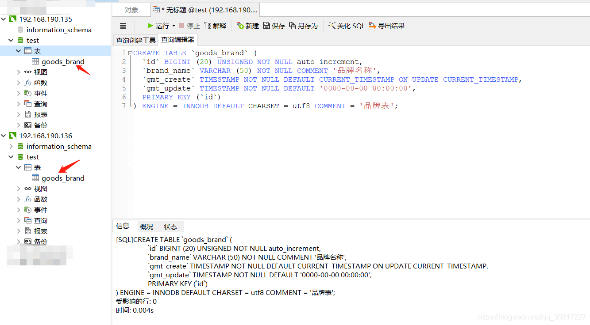This screenshot has height=325, width=590.
Task: Click the 备份 backup icon under 192.168.190.135
Action: pos(28,125)
